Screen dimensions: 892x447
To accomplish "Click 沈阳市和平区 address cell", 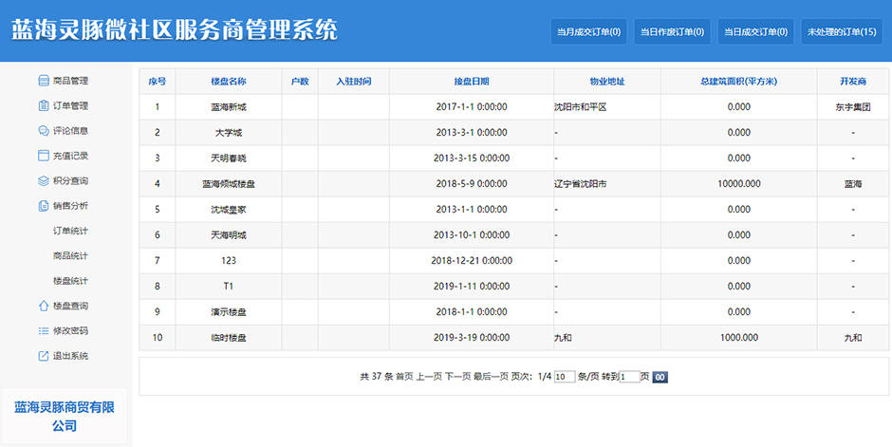I will click(607, 107).
